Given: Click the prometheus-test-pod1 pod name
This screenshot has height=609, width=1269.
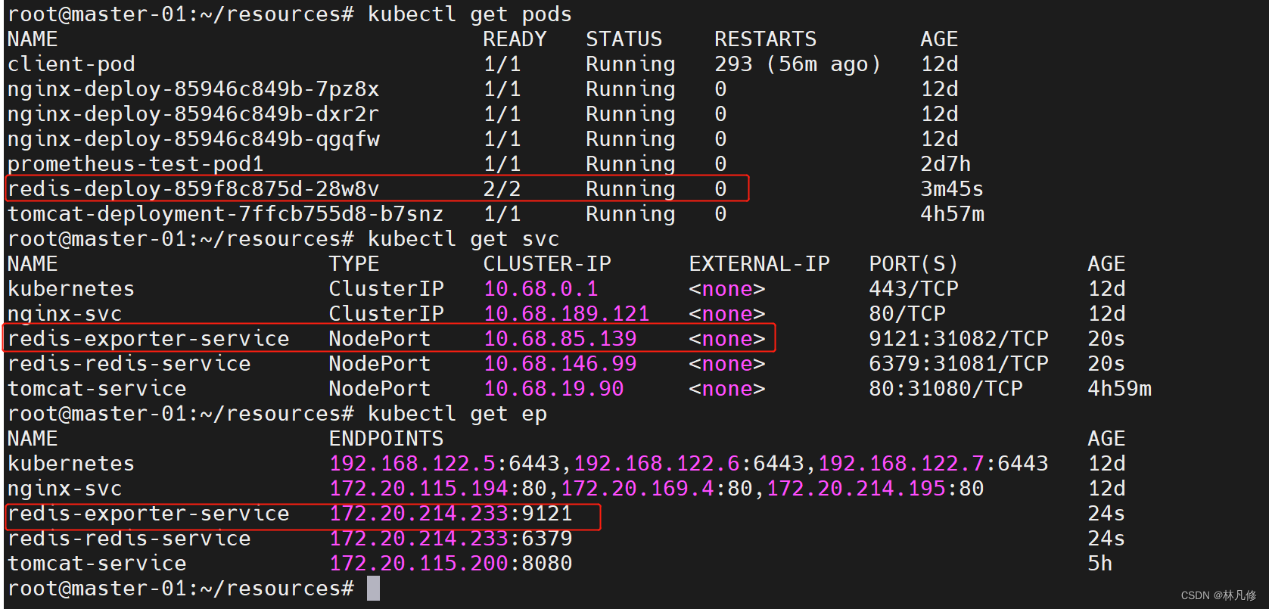Looking at the screenshot, I should click(x=135, y=164).
